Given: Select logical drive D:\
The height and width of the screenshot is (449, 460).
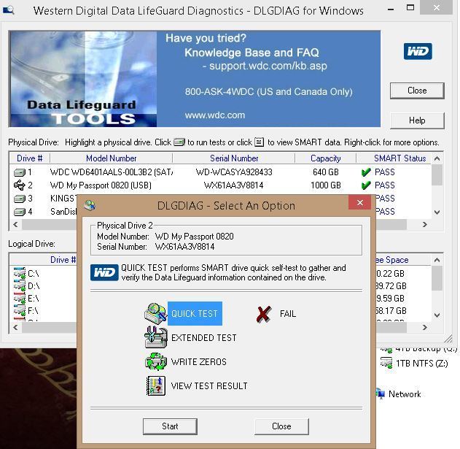Looking at the screenshot, I should click(x=27, y=286).
